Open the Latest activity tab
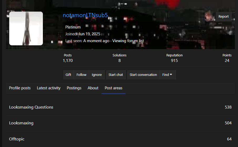The height and width of the screenshot is (147, 238). coord(49,88)
